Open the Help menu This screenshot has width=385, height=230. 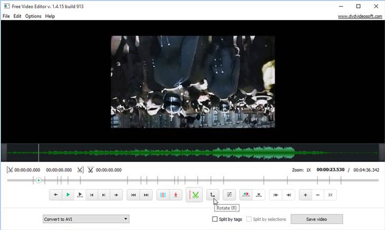(x=50, y=16)
